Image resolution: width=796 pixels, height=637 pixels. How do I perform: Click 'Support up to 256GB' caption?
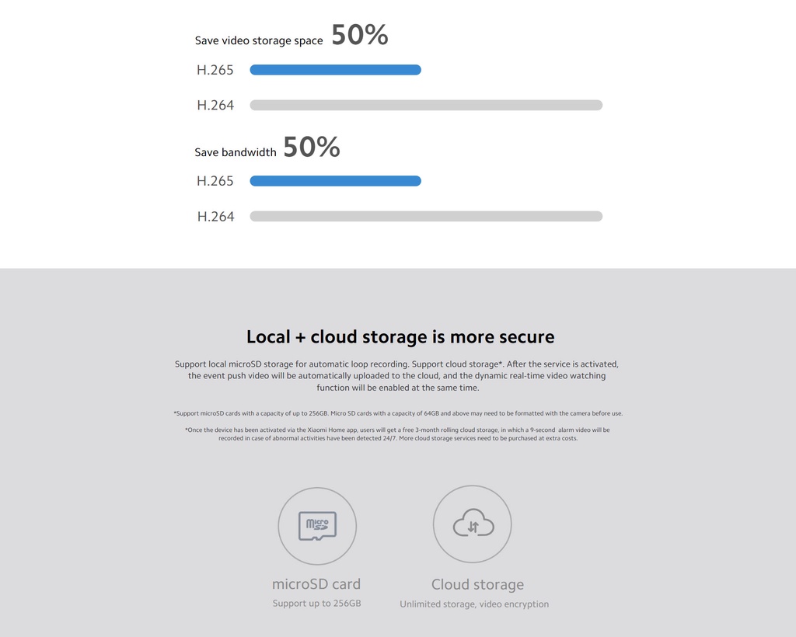[317, 604]
